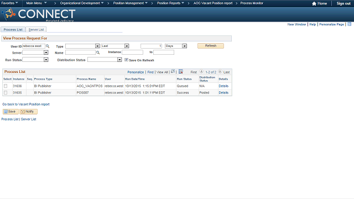Click the page layout icon beside Personalize Page
Image resolution: width=354 pixels, height=199 pixels.
[349, 24]
